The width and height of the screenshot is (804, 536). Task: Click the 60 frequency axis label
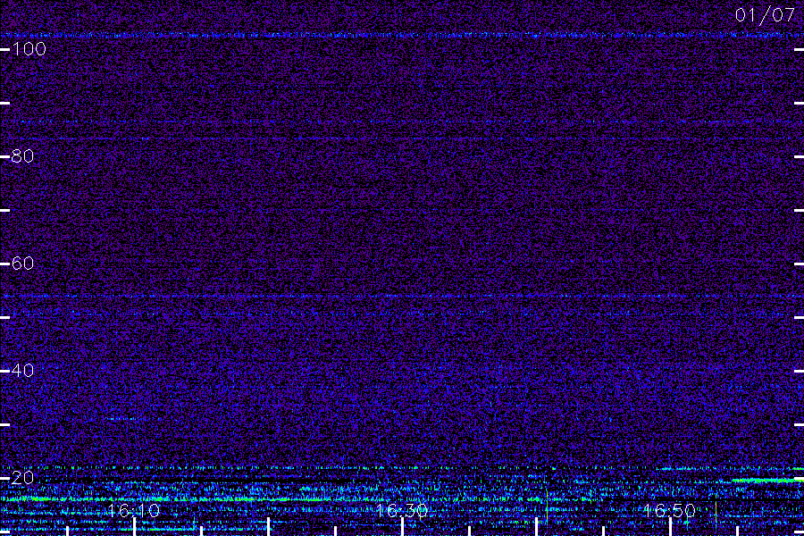(22, 264)
